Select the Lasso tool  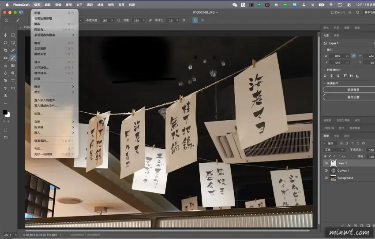pos(5,43)
